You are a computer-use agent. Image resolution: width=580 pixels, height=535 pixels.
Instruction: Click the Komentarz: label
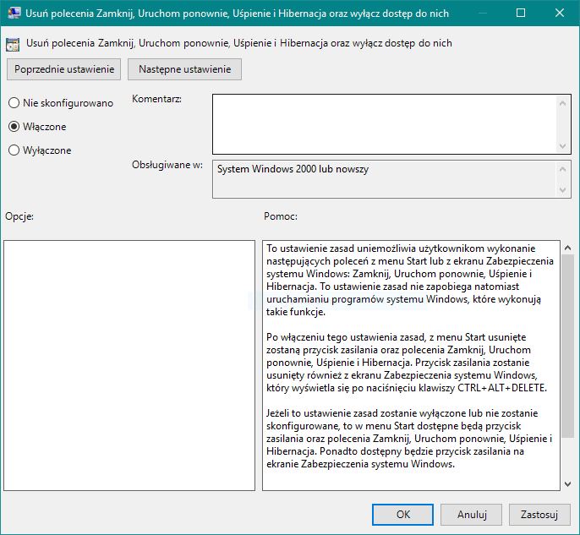[x=156, y=99]
